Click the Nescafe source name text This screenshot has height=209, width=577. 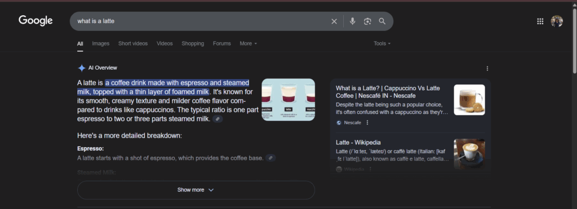(353, 123)
